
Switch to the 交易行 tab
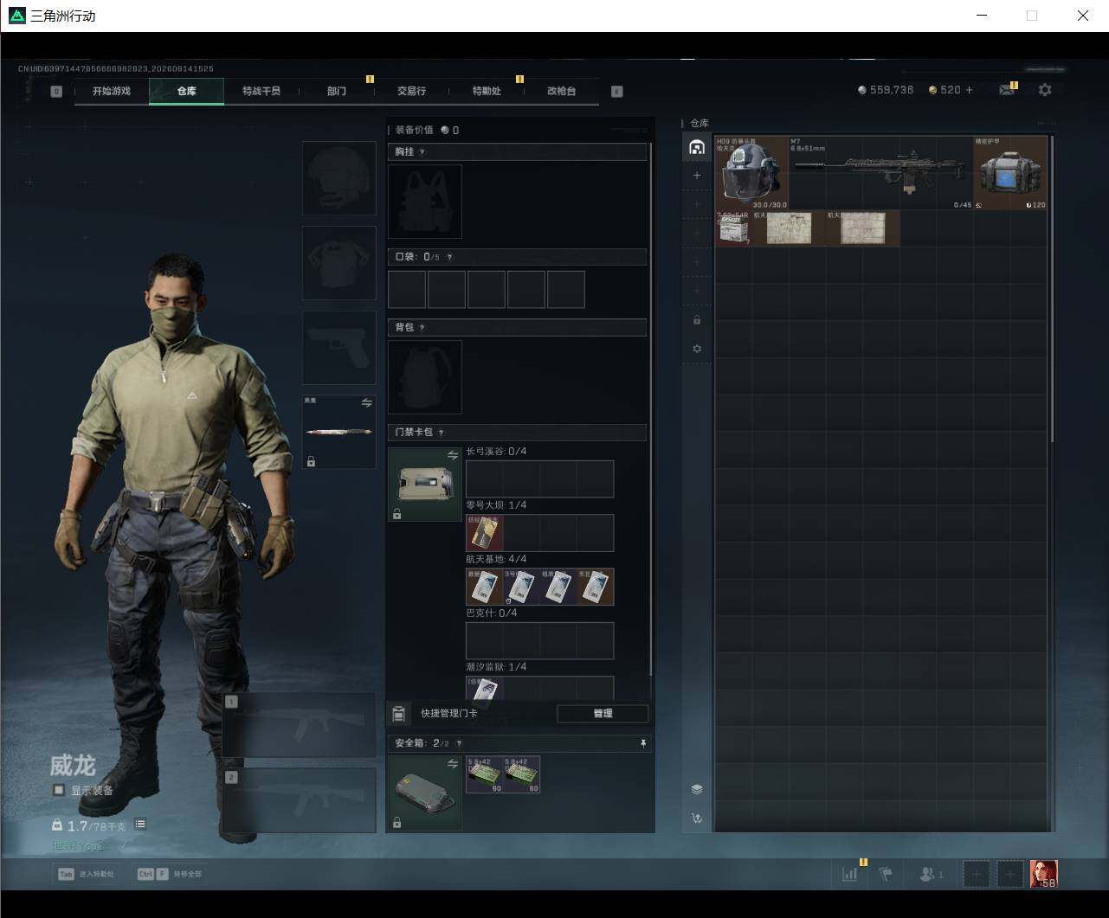point(411,91)
